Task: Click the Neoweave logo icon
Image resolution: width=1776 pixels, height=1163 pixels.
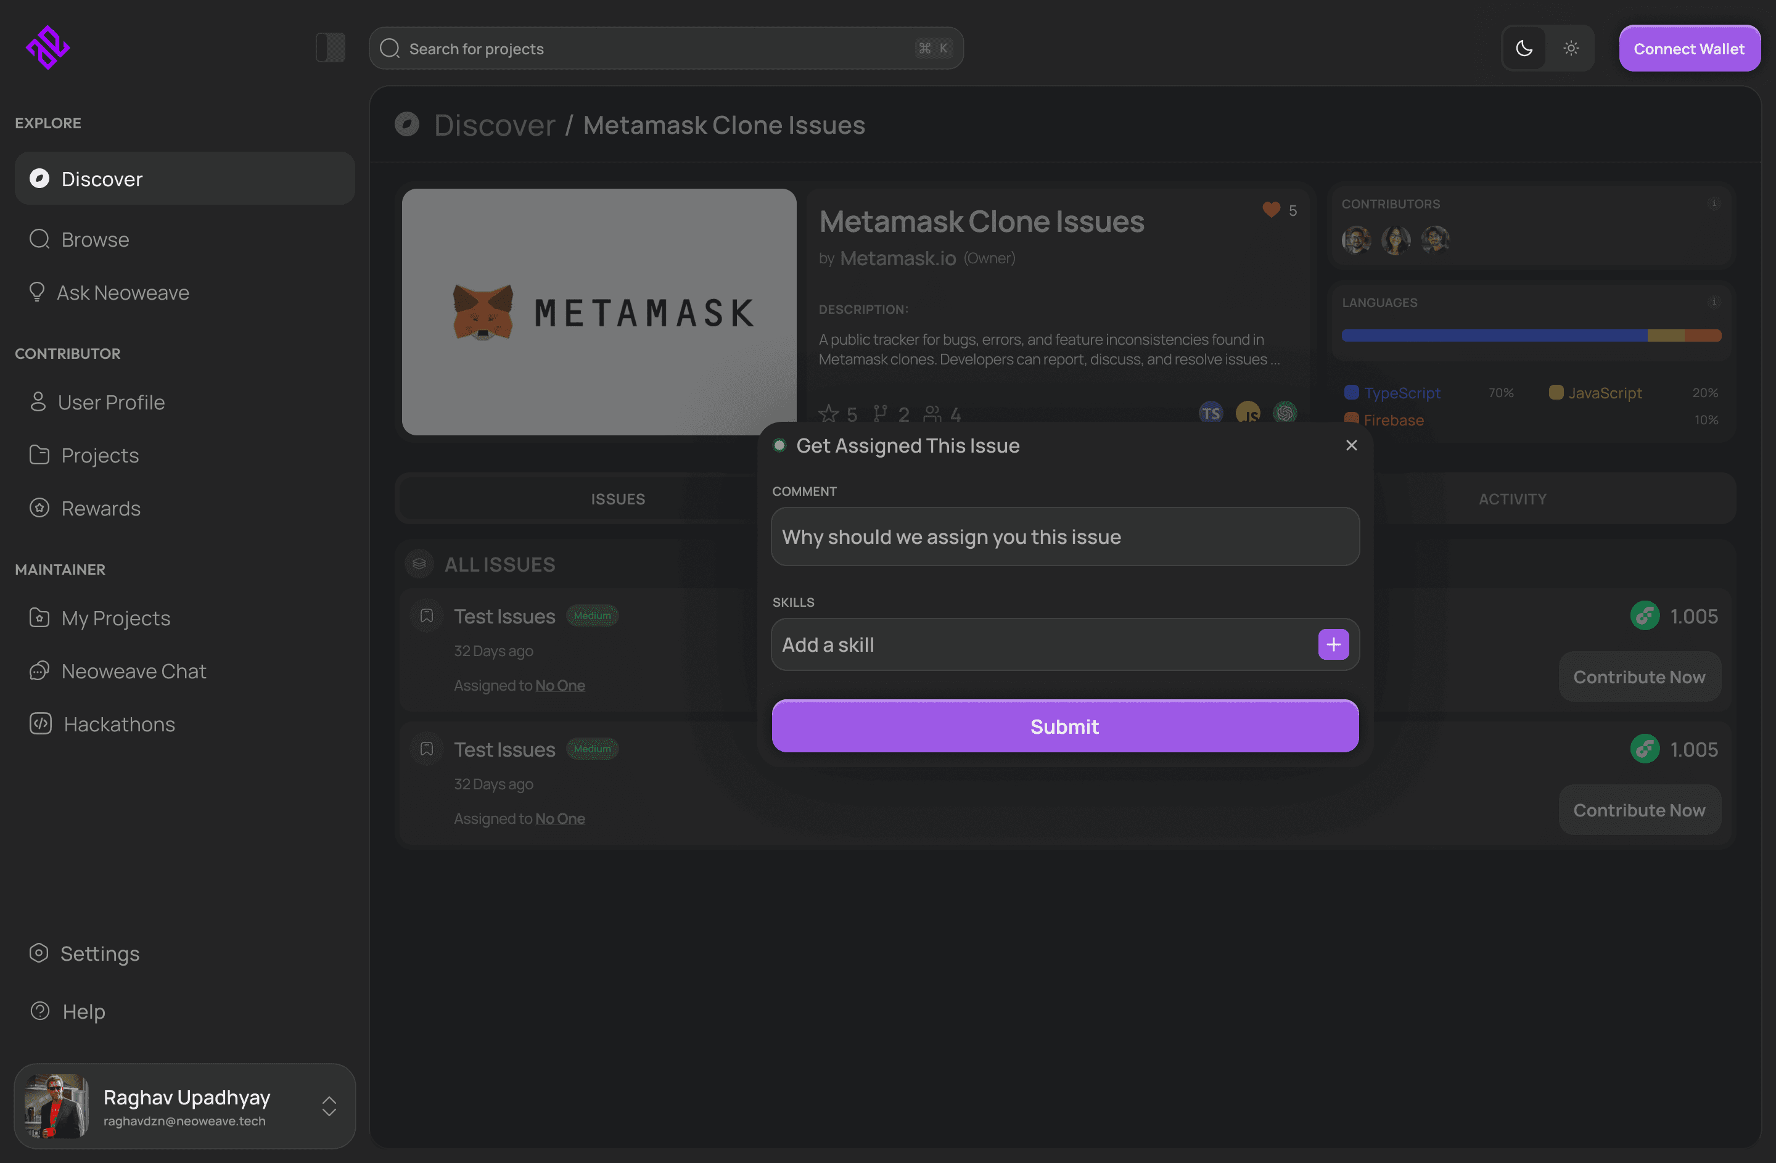Action: (x=47, y=47)
